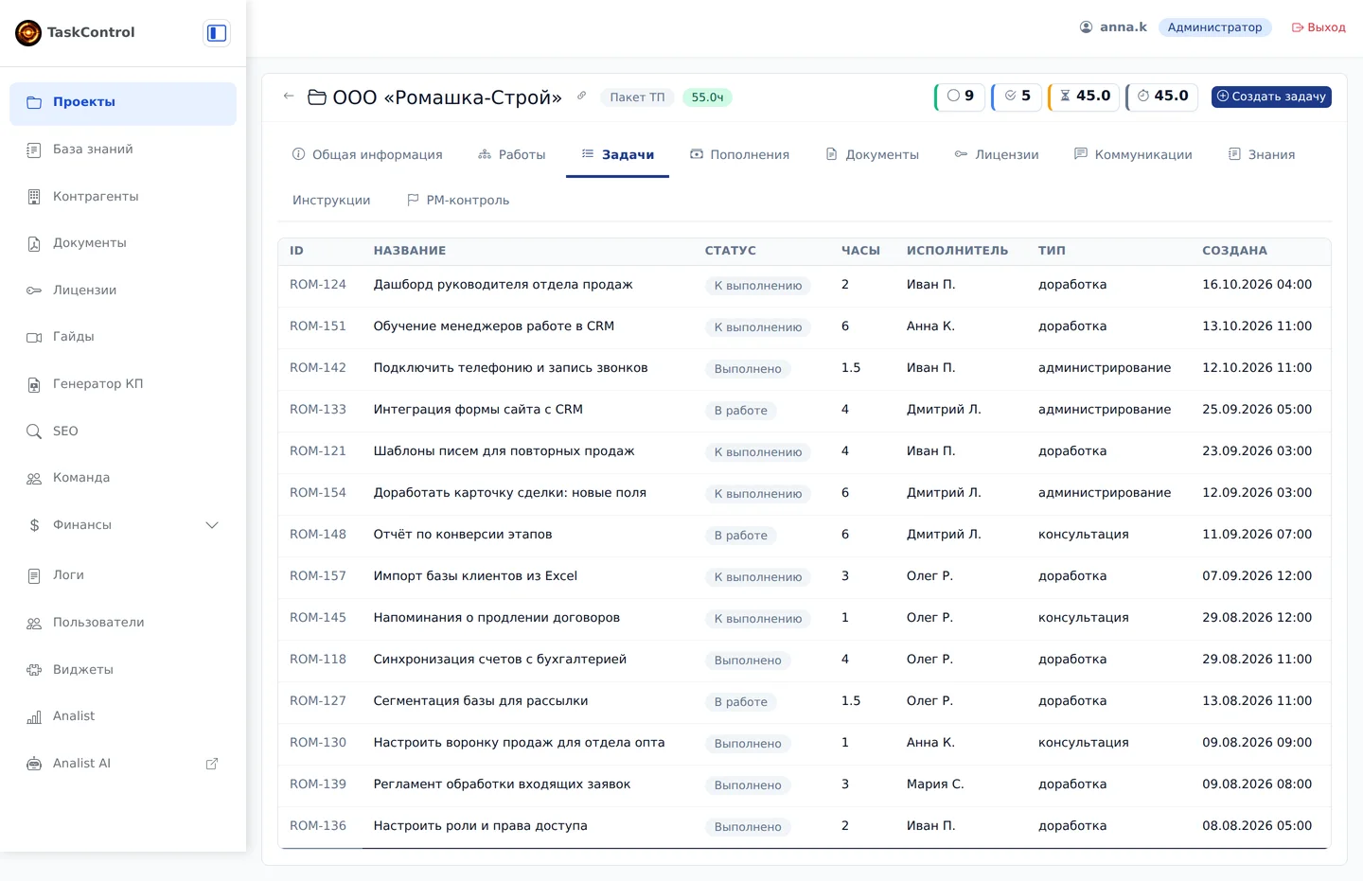Copy the project link via the chain icon
This screenshot has height=881, width=1363.
tap(582, 96)
